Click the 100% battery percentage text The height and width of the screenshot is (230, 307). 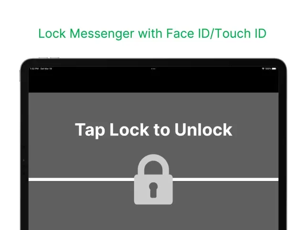(x=268, y=69)
